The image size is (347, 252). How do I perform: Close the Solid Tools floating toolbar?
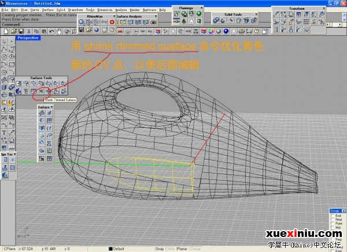pyautogui.click(x=256, y=14)
